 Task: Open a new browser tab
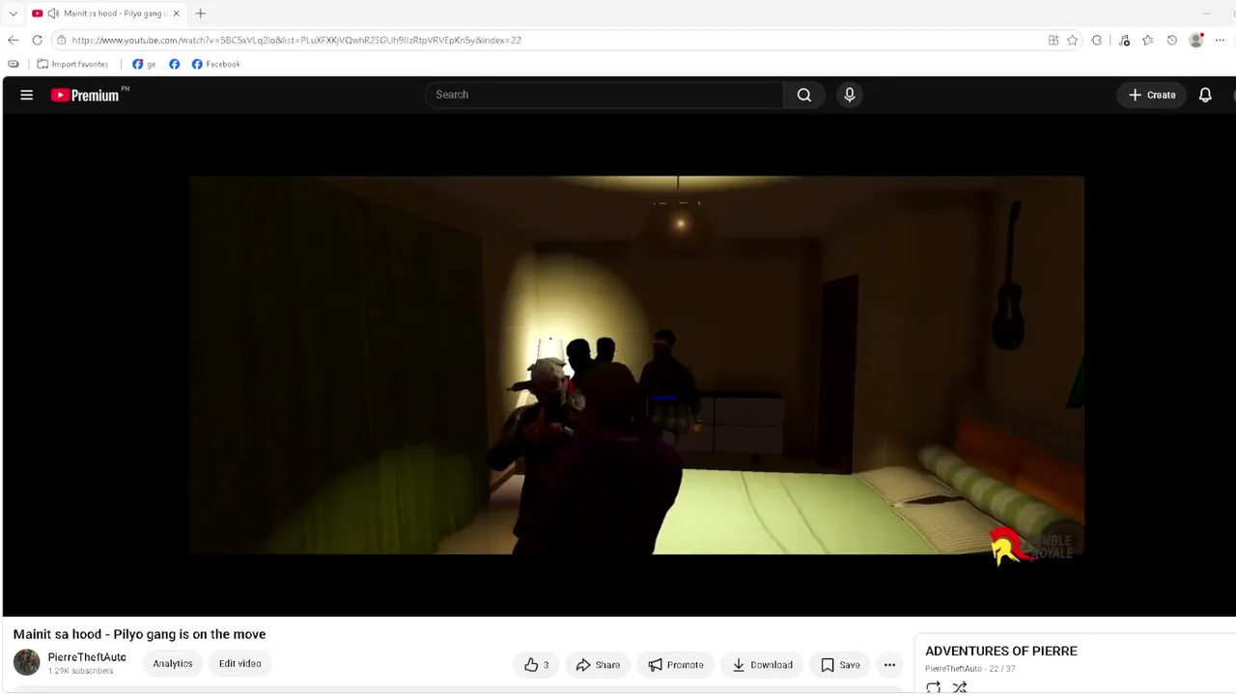click(201, 14)
